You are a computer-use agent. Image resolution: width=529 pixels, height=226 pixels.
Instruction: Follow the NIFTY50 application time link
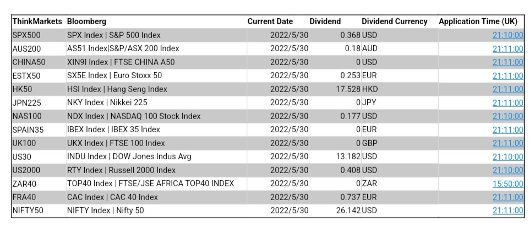(x=508, y=211)
